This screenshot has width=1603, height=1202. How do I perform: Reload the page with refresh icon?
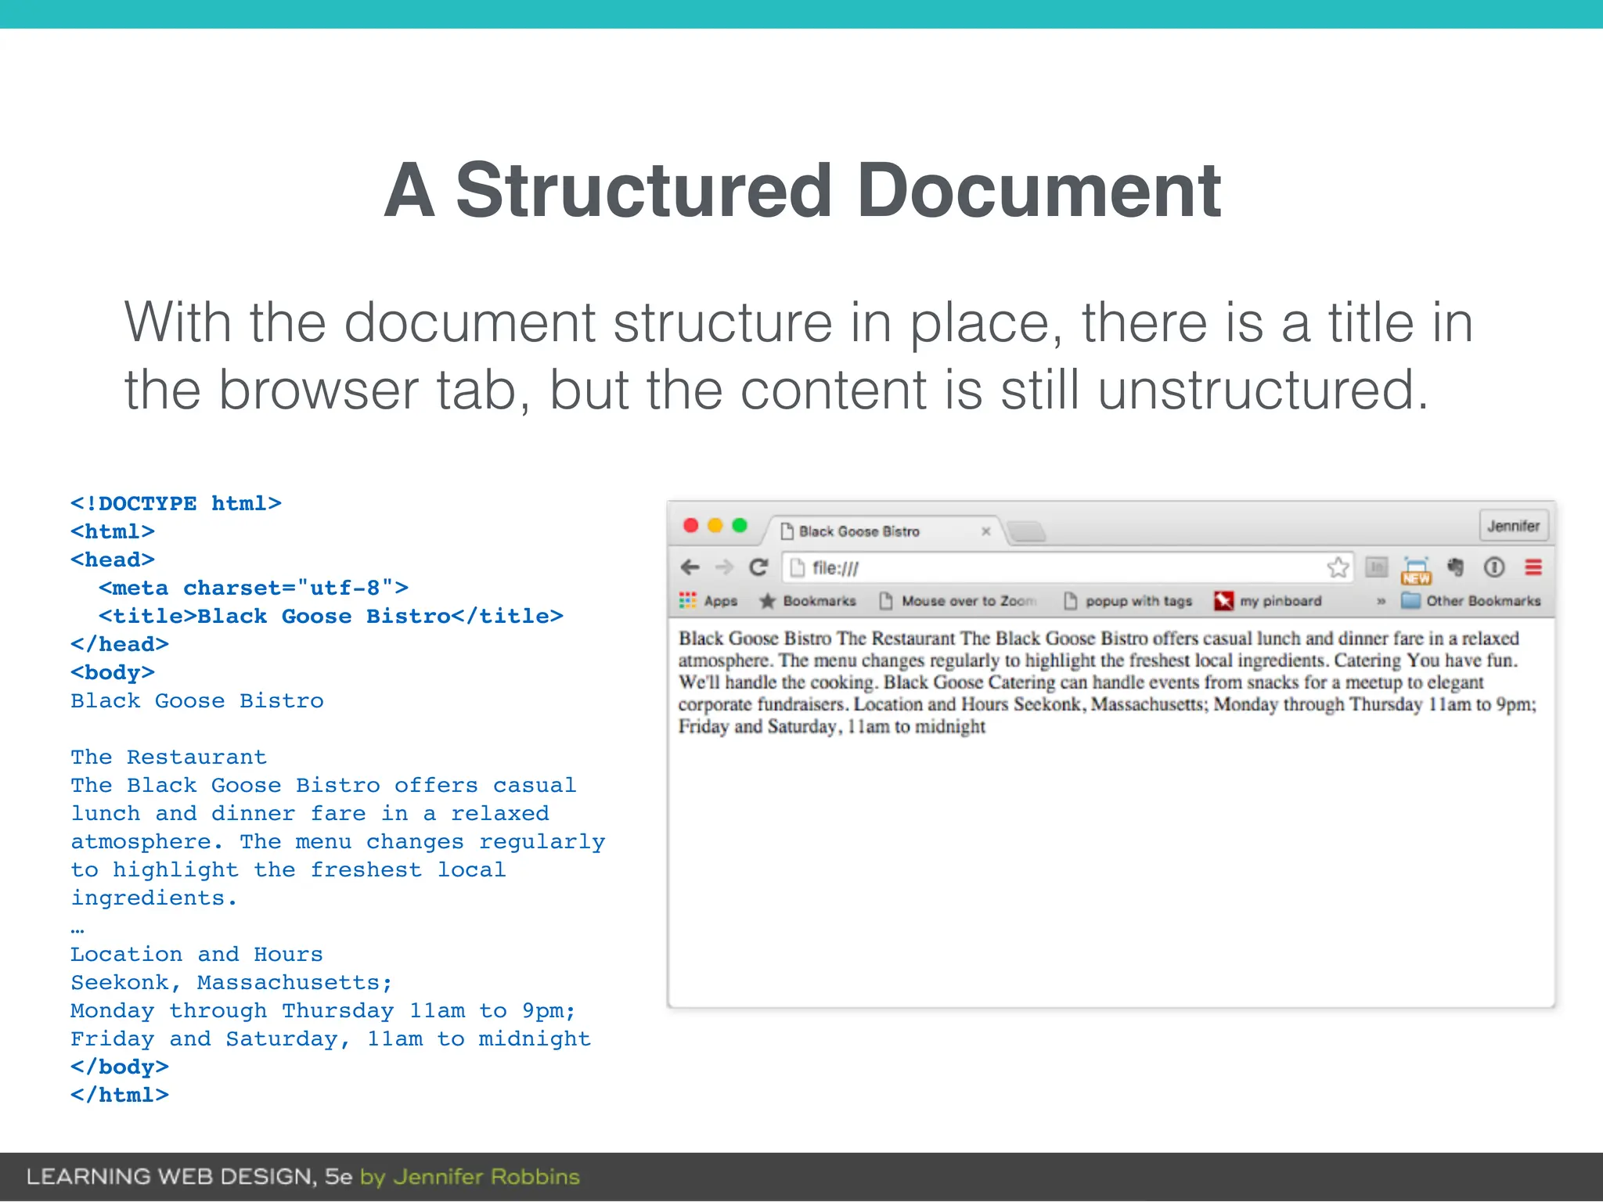758,567
